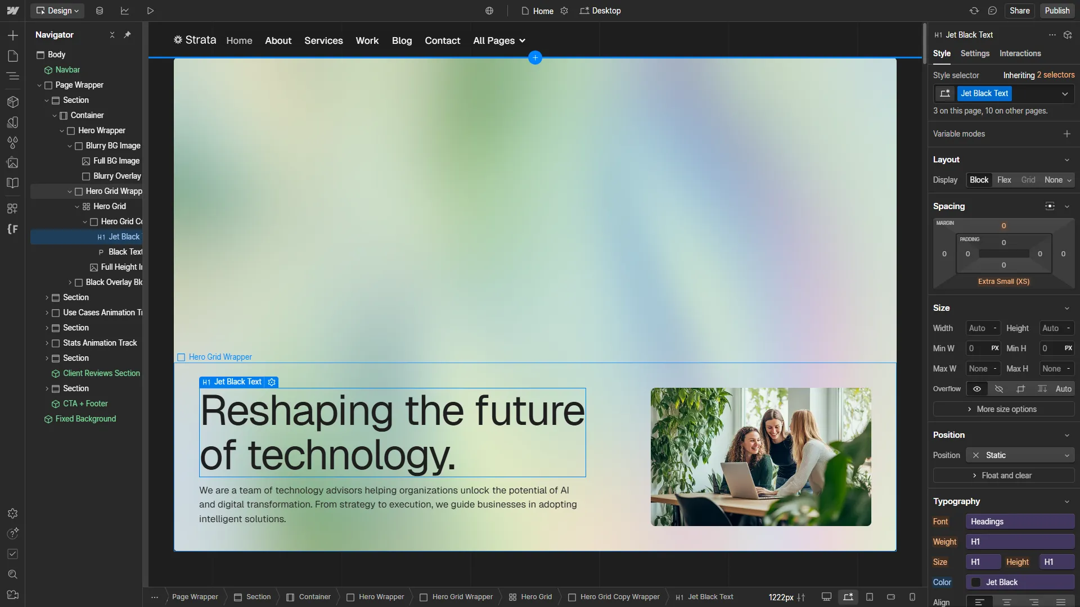The height and width of the screenshot is (607, 1080).
Task: Open More size options
Action: (1003, 409)
